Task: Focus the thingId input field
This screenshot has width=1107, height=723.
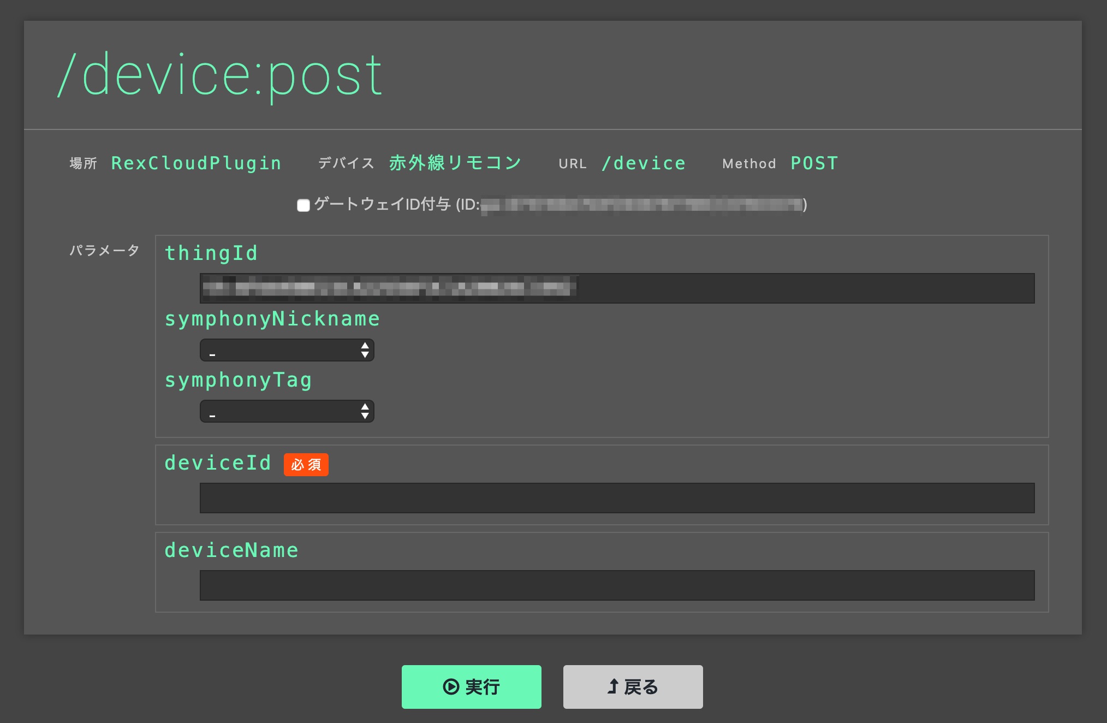Action: click(x=617, y=288)
